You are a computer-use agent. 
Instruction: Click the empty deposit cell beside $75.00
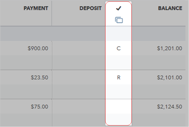pyautogui.click(x=78, y=107)
